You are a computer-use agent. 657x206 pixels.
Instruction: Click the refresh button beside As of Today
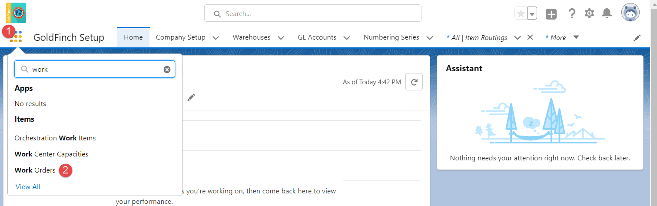pos(414,82)
